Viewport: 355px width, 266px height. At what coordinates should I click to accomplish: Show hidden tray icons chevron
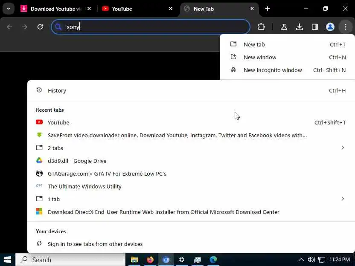301,260
